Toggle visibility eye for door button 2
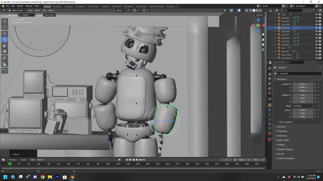This screenshot has height=181, width=323. click(x=317, y=58)
